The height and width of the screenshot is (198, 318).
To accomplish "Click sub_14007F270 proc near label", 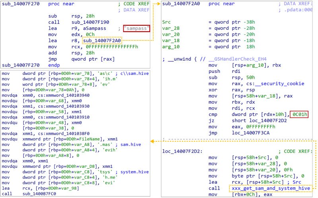I will coord(38,4).
